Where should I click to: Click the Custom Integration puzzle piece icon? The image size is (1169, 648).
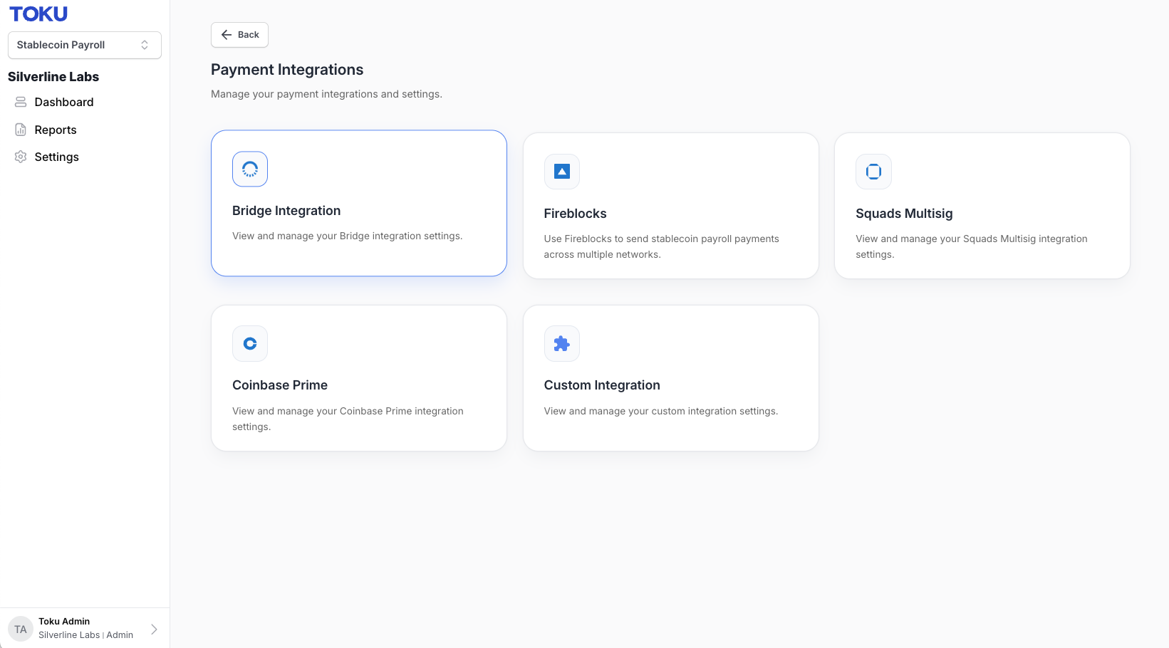pyautogui.click(x=562, y=344)
